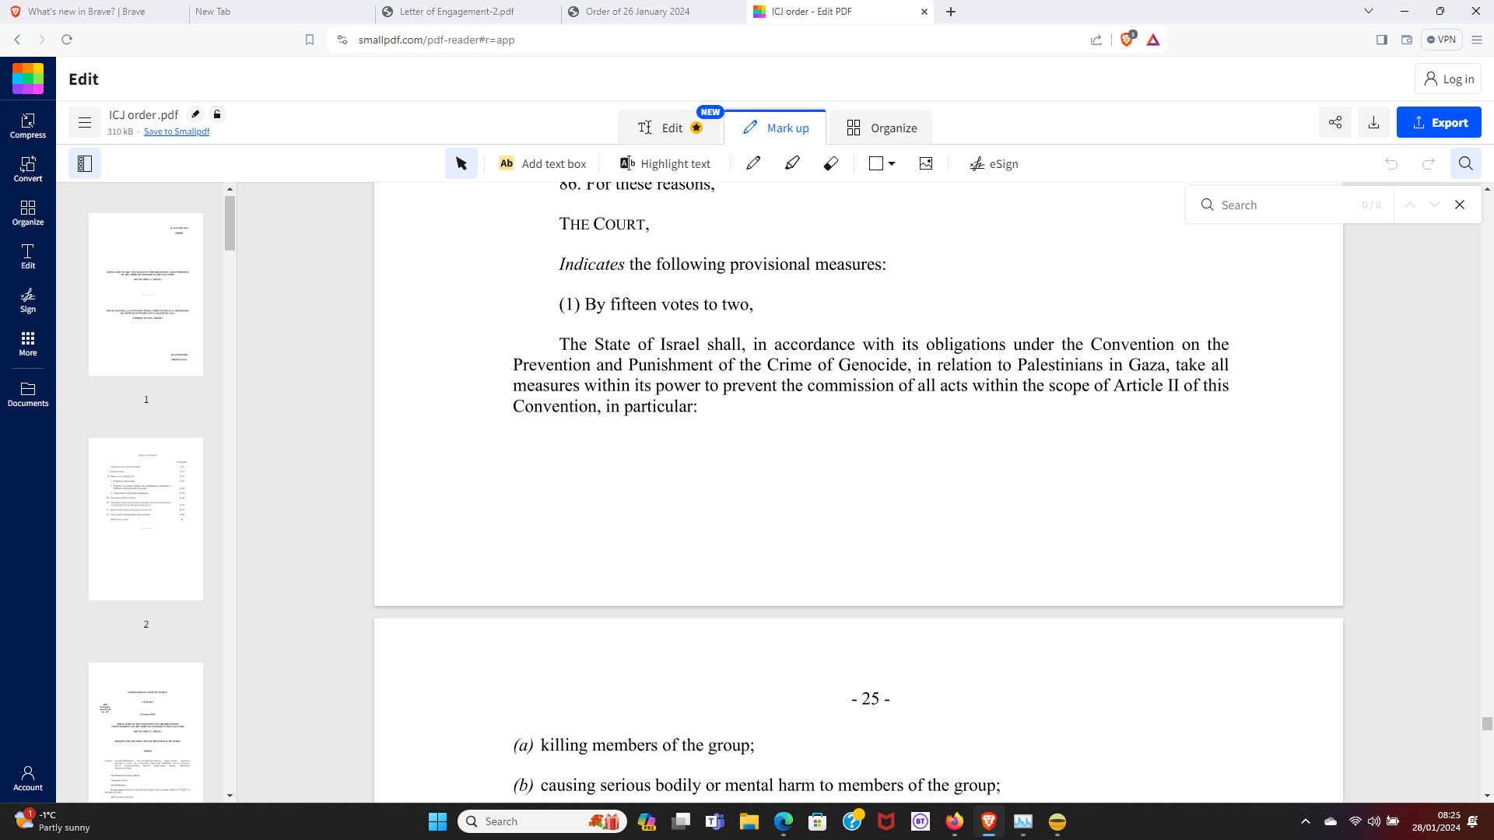
Task: Rename file with the pencil icon
Action: coord(196,114)
